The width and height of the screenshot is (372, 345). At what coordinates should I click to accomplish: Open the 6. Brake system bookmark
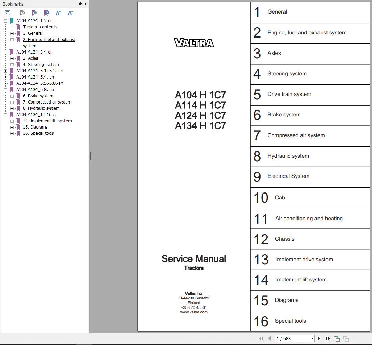pyautogui.click(x=38, y=96)
